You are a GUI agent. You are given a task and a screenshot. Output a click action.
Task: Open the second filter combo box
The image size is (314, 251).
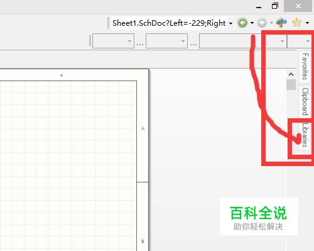[x=166, y=41]
